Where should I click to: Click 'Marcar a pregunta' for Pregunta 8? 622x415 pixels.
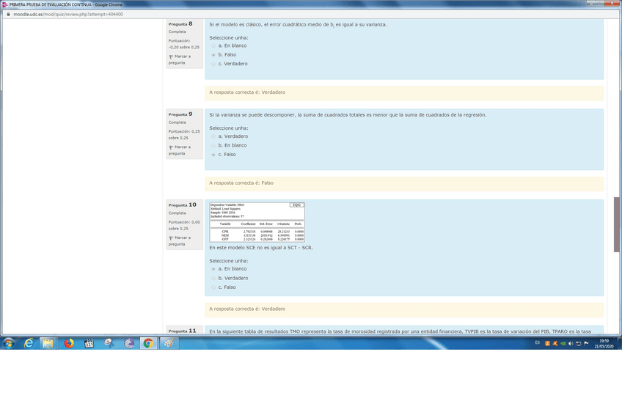pyautogui.click(x=180, y=59)
